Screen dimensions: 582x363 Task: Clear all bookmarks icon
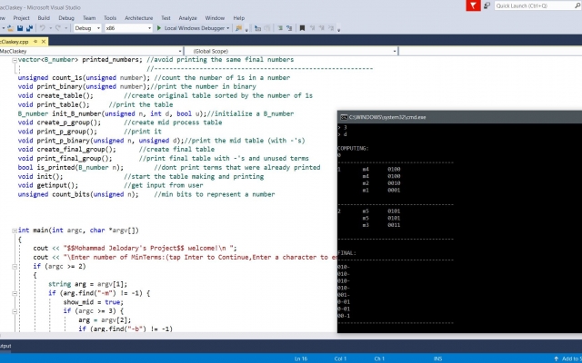331,28
